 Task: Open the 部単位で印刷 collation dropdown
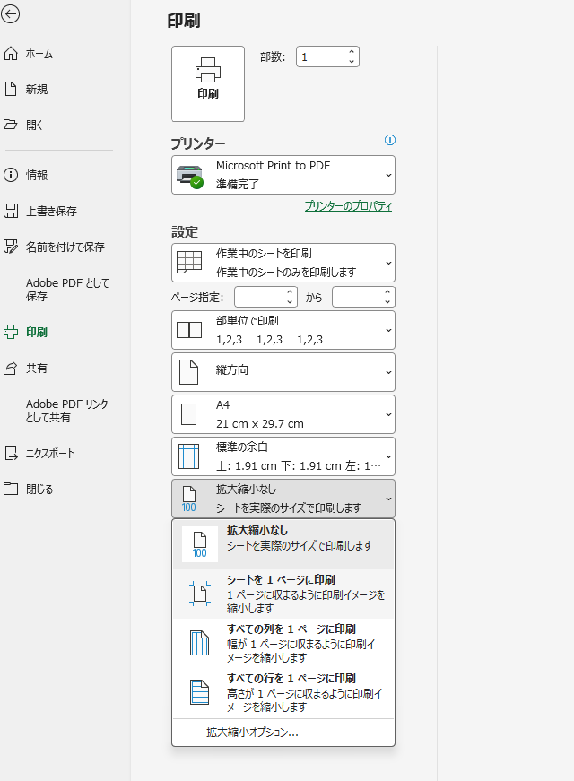pos(283,330)
